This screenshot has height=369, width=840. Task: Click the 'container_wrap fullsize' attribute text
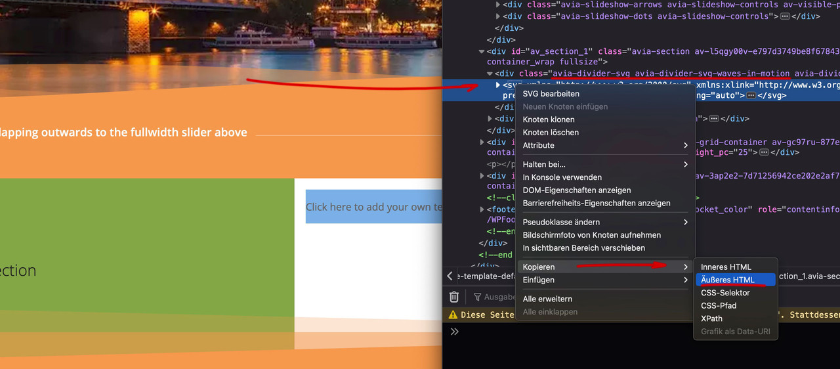pyautogui.click(x=543, y=62)
